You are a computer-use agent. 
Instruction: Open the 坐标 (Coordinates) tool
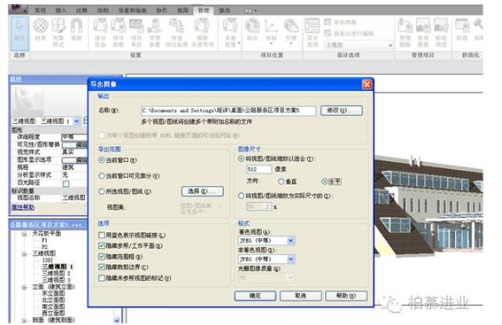coord(271,31)
